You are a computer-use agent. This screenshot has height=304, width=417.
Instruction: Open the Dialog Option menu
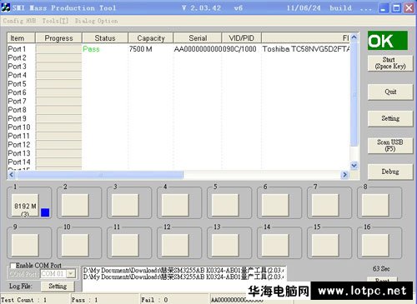tap(96, 21)
